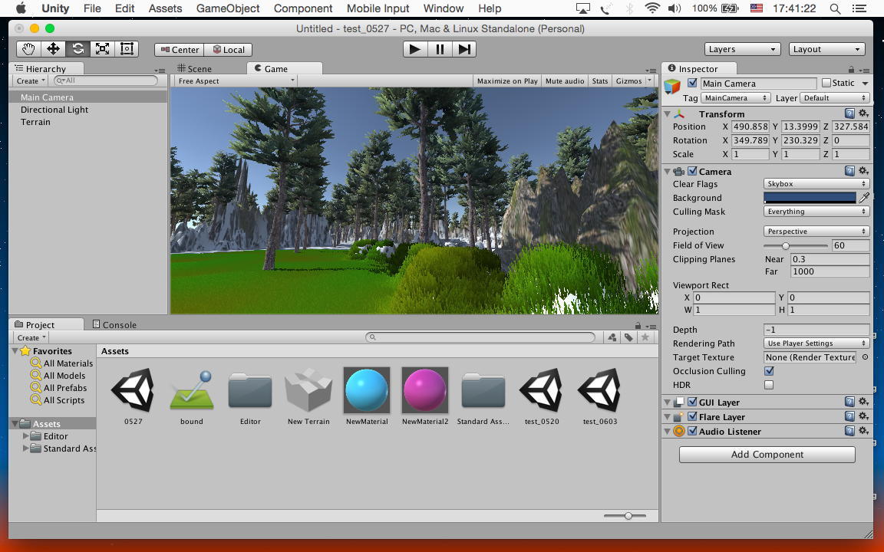Disable the Occlusion Culling checkbox

[769, 371]
